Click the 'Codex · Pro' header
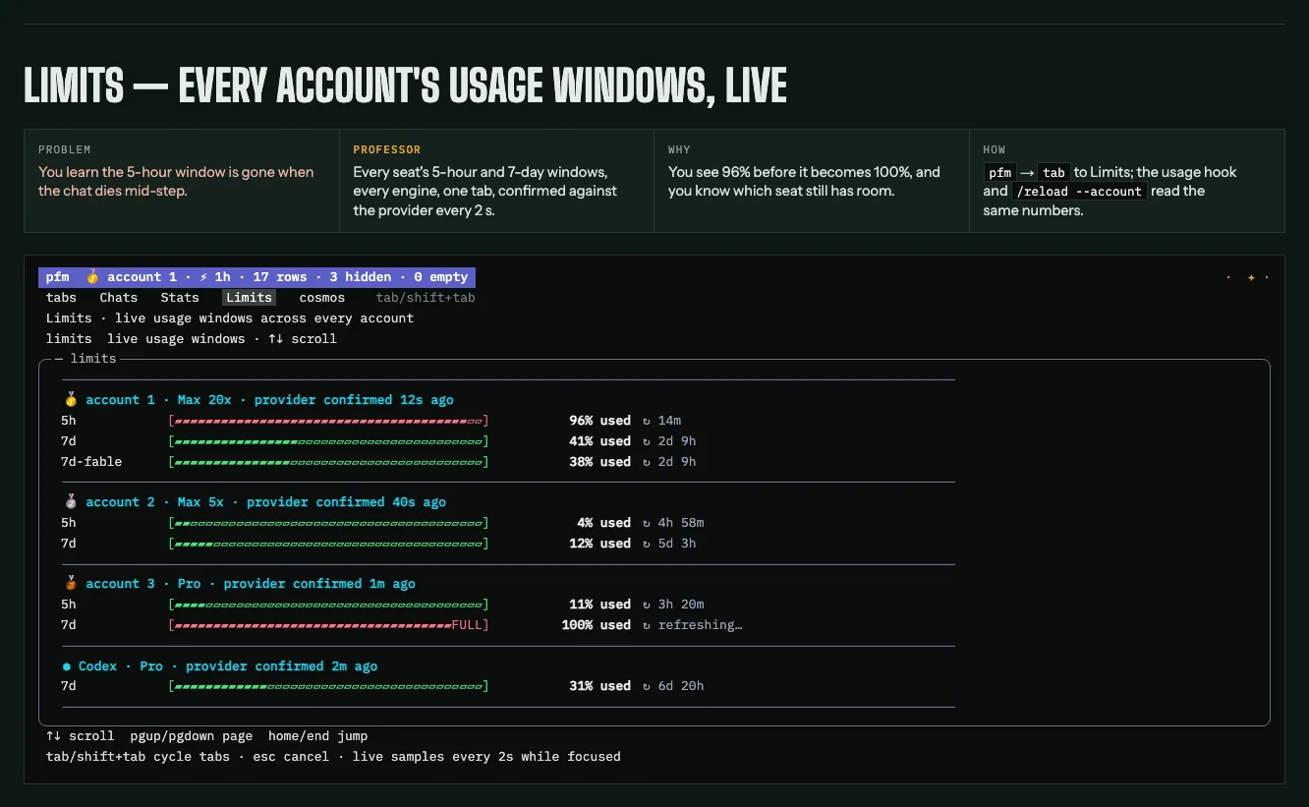The height and width of the screenshot is (807, 1309). 121,666
